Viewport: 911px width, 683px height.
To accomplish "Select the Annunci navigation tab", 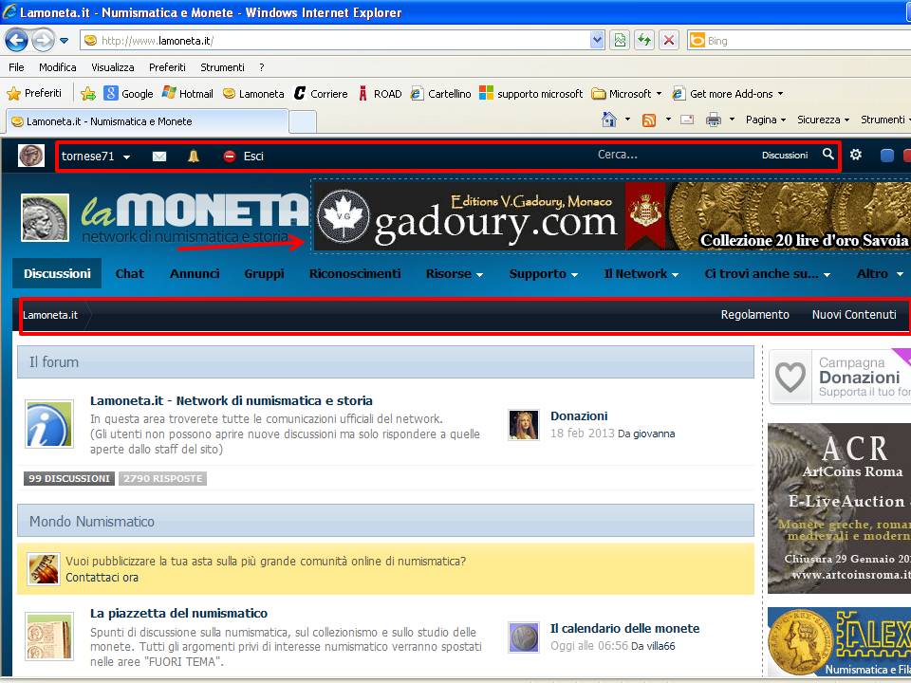I will 195,273.
